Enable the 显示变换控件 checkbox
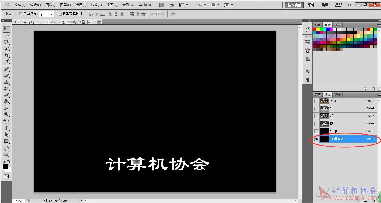 [x=60, y=14]
